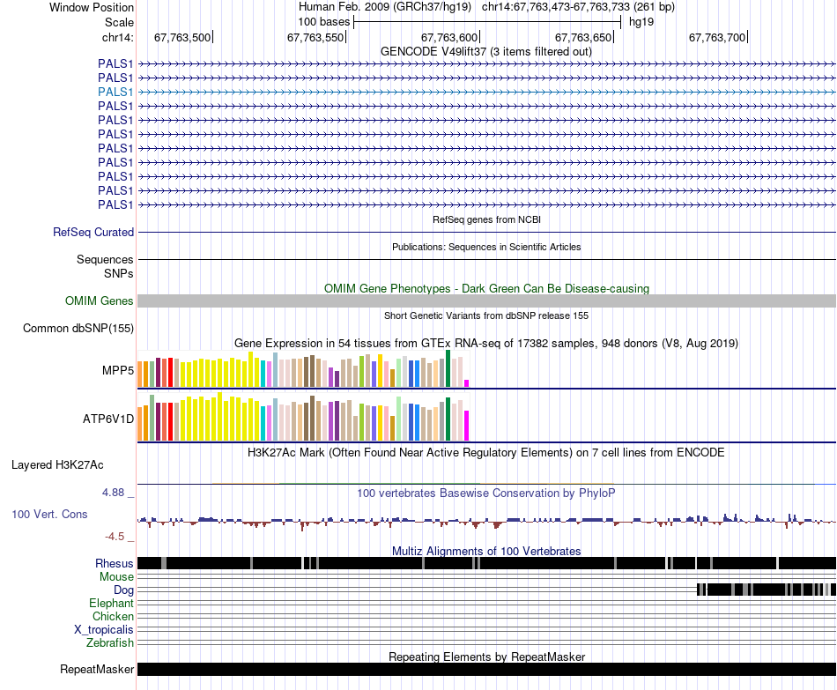
Task: Select the Elephant alignment label
Action: tap(112, 604)
